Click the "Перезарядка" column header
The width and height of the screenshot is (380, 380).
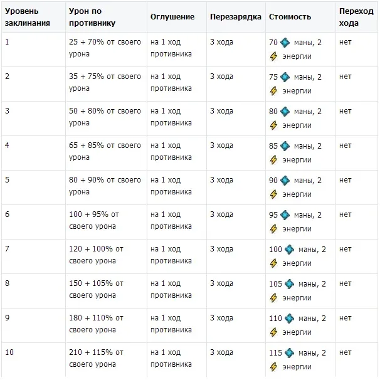pyautogui.click(x=235, y=17)
